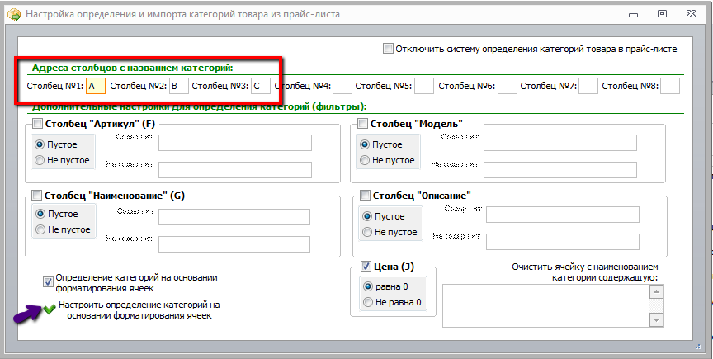Focus the Столбец №8 address field
713x359 pixels.
pos(670,86)
